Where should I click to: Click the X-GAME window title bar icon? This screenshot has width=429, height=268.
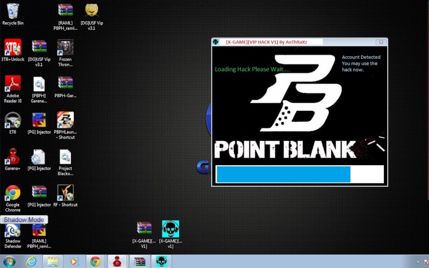click(x=216, y=42)
